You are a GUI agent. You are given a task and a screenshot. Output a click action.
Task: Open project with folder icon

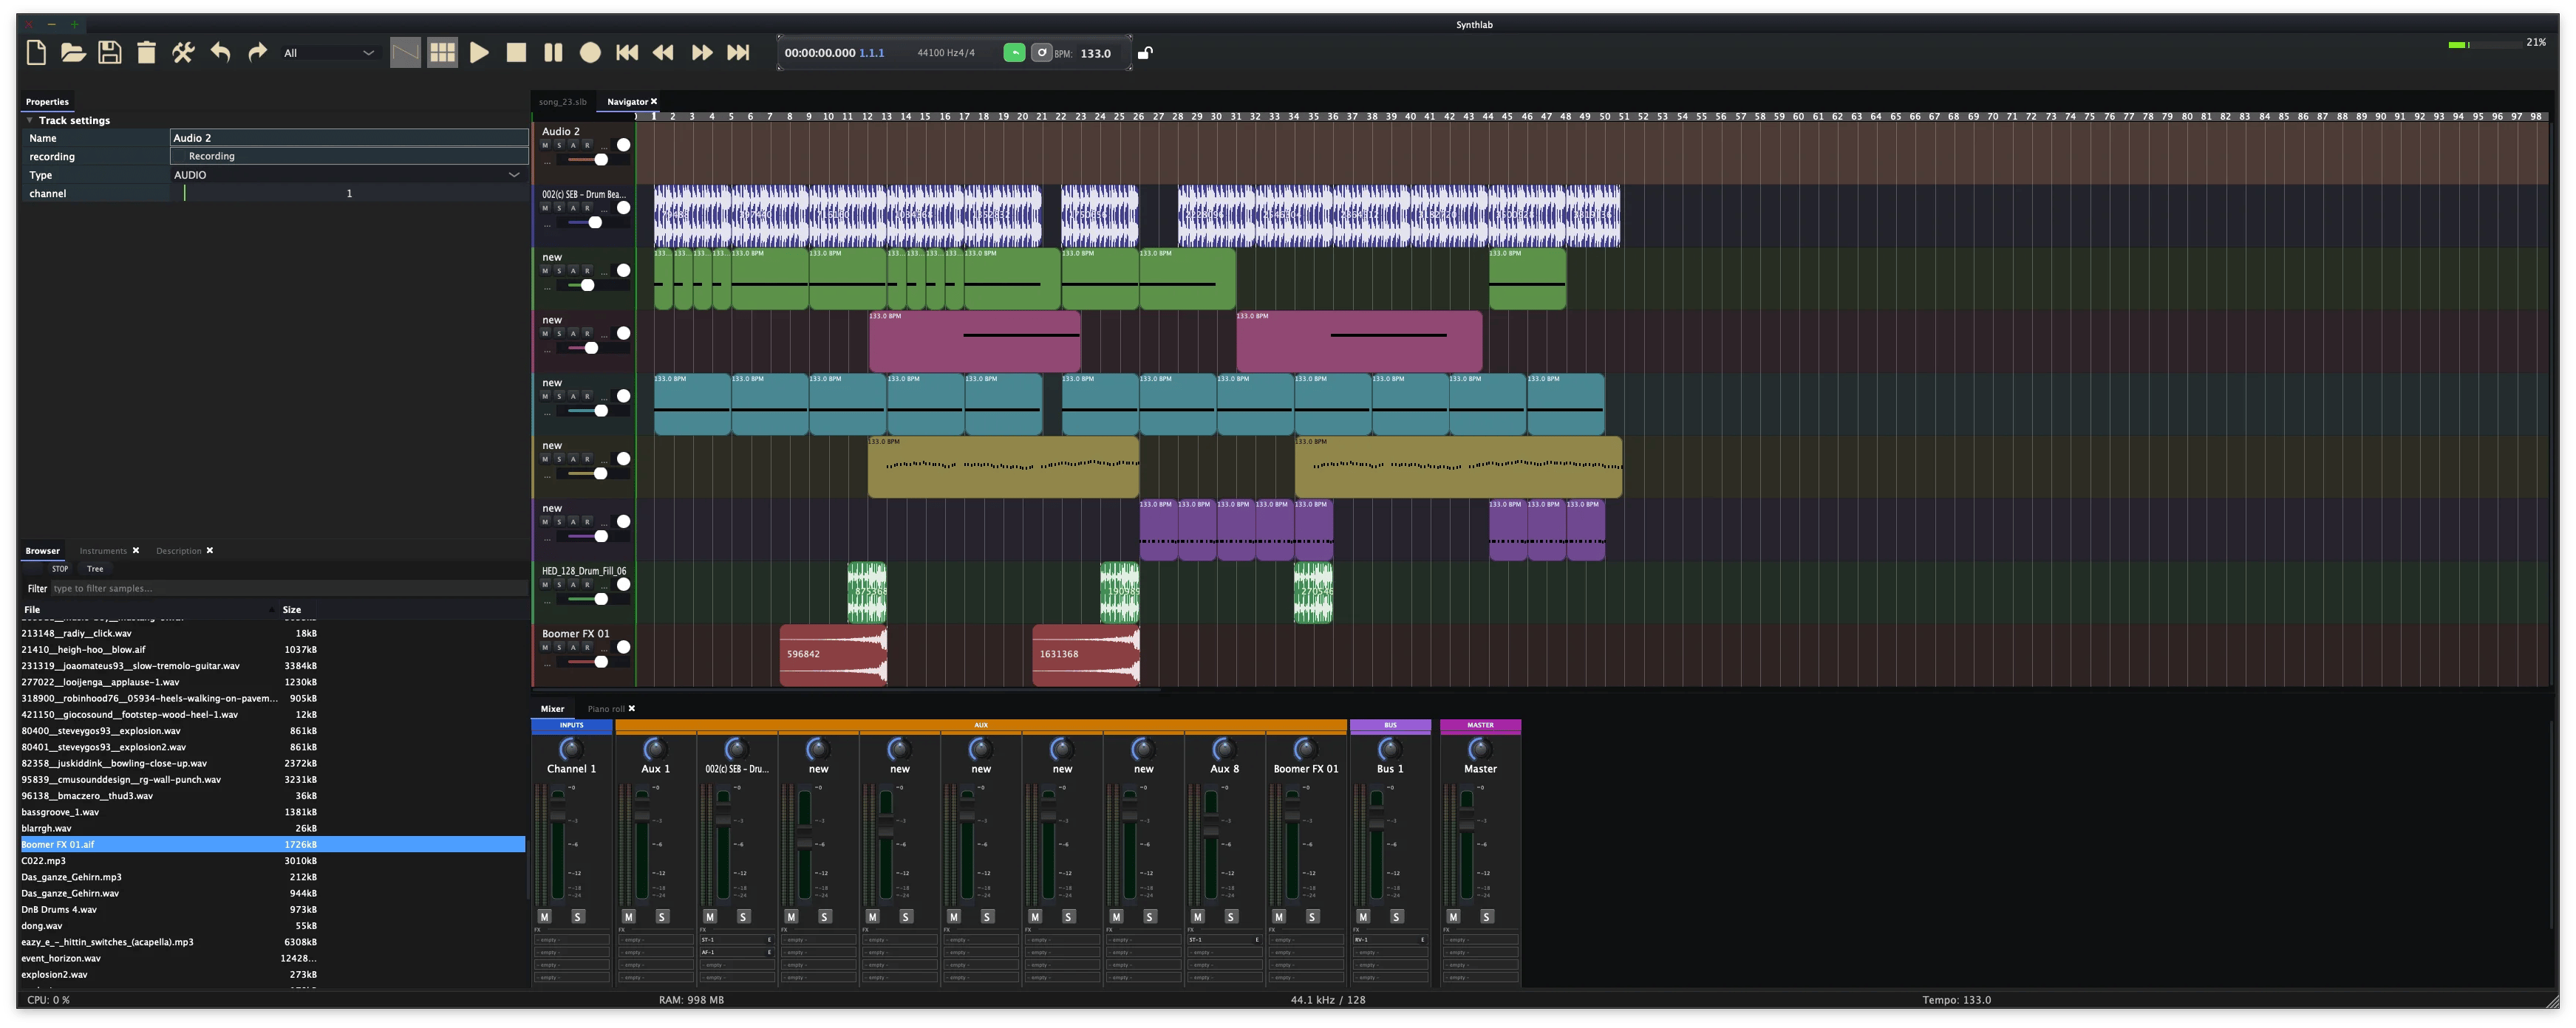click(73, 53)
